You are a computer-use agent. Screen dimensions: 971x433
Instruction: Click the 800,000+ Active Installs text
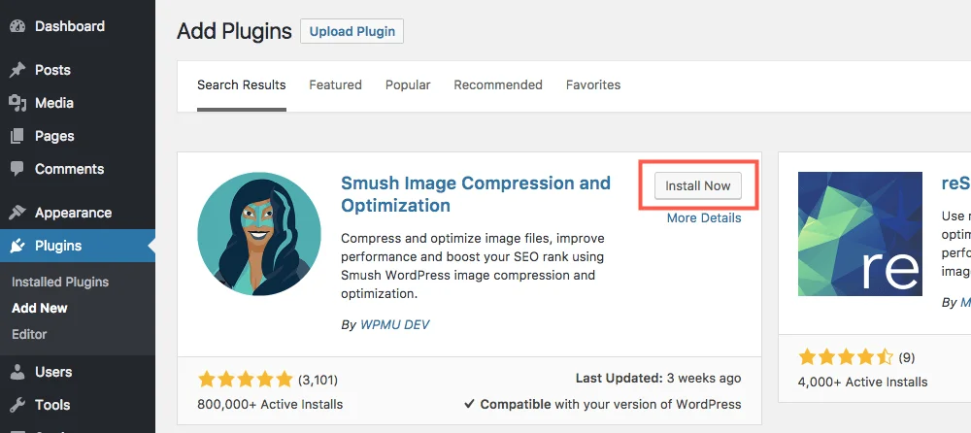[x=270, y=405]
